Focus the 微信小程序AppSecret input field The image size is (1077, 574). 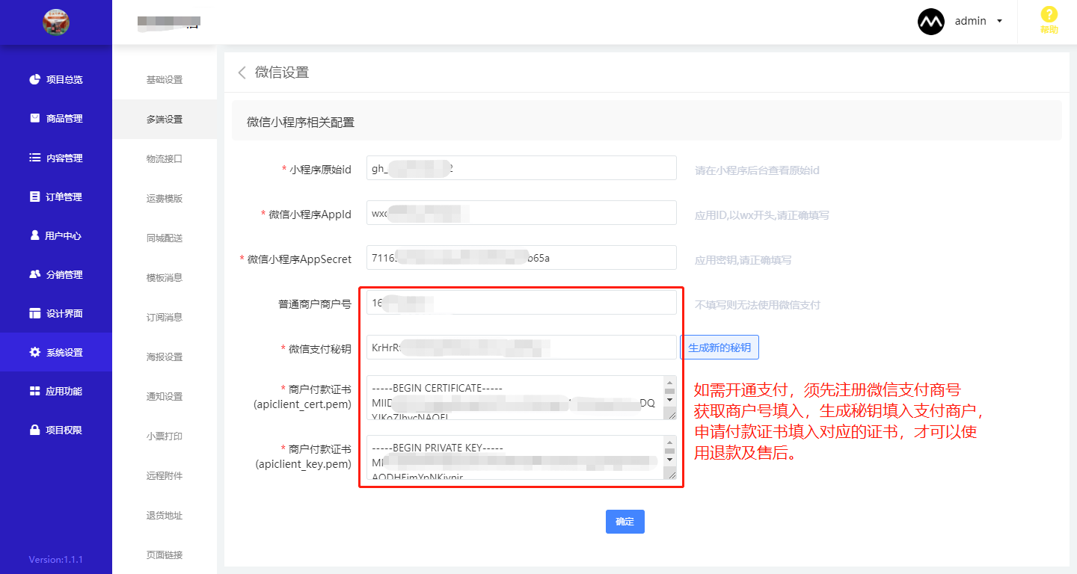pos(521,258)
